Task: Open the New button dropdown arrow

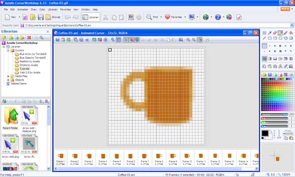Action: click(19, 17)
